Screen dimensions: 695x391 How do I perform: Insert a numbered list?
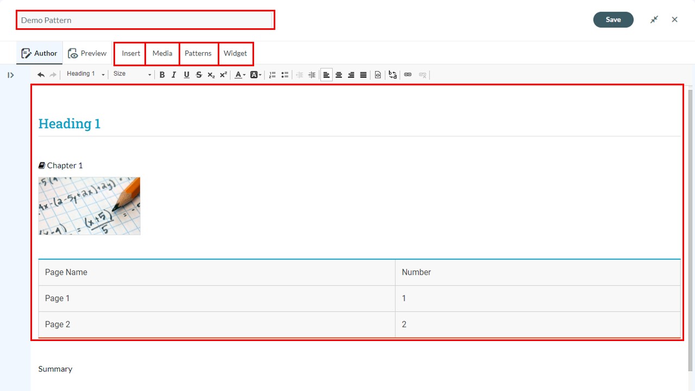(273, 75)
